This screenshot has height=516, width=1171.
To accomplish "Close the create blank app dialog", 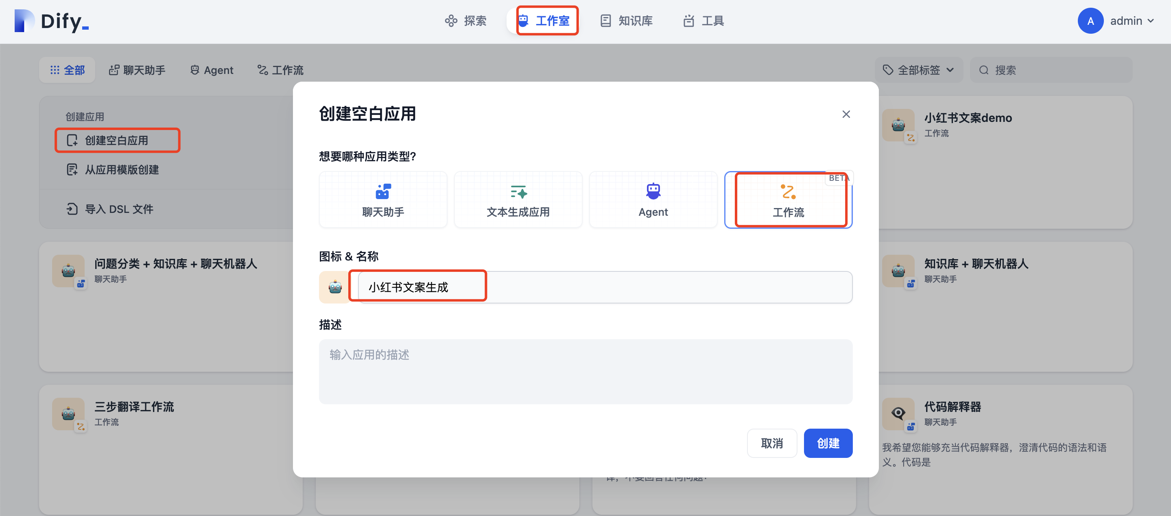I will pyautogui.click(x=845, y=114).
